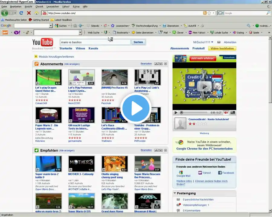Viewport: 272px width, 217px height.
Task: Open the Yahoo toolbar search field dropdown
Action: pyautogui.click(x=80, y=33)
